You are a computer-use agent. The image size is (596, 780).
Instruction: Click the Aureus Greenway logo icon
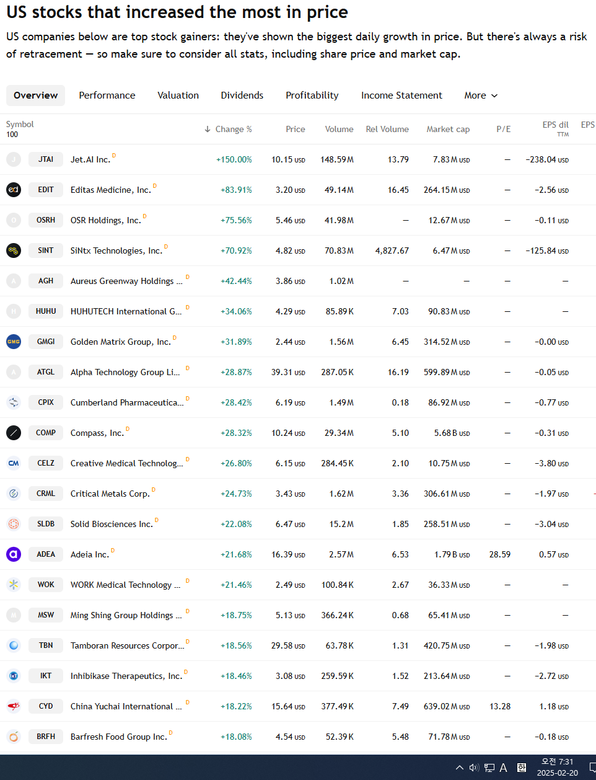coord(14,281)
